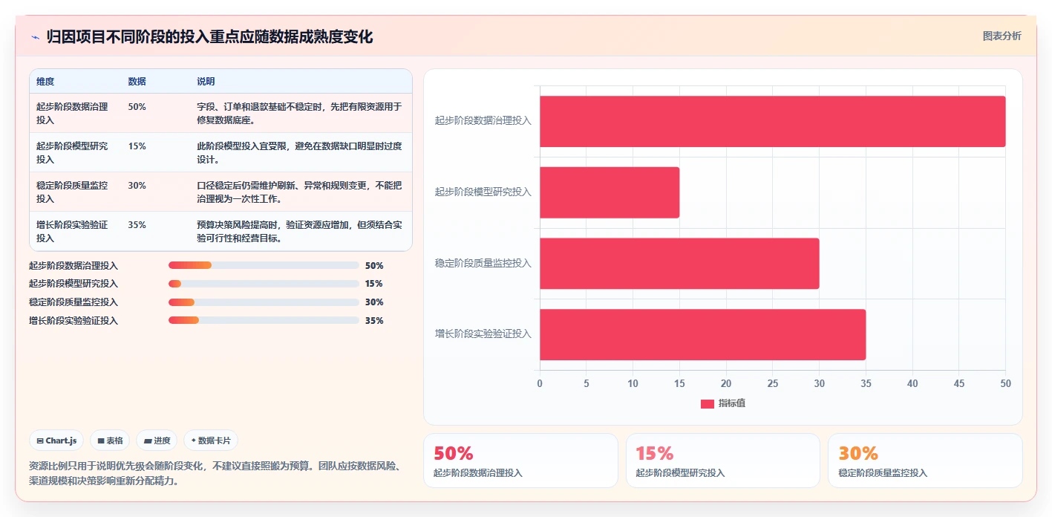Image resolution: width=1052 pixels, height=517 pixels.
Task: Click the 50% progress bar for 起步阶段数据治理投入
Action: coord(264,265)
